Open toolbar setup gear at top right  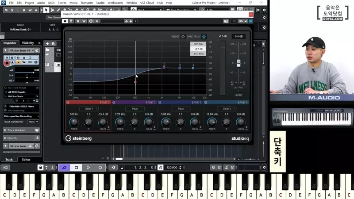[x=264, y=10]
